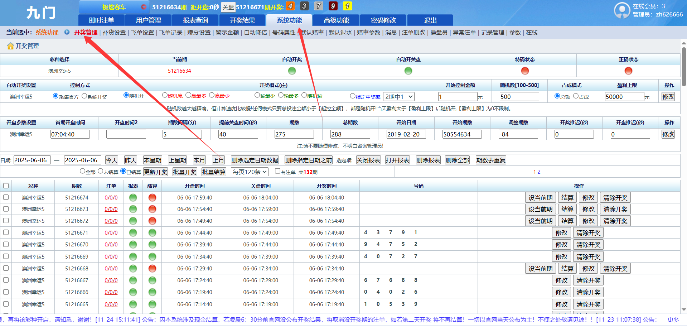Open the 系统功能 main tab
The image size is (687, 327).
(289, 20)
